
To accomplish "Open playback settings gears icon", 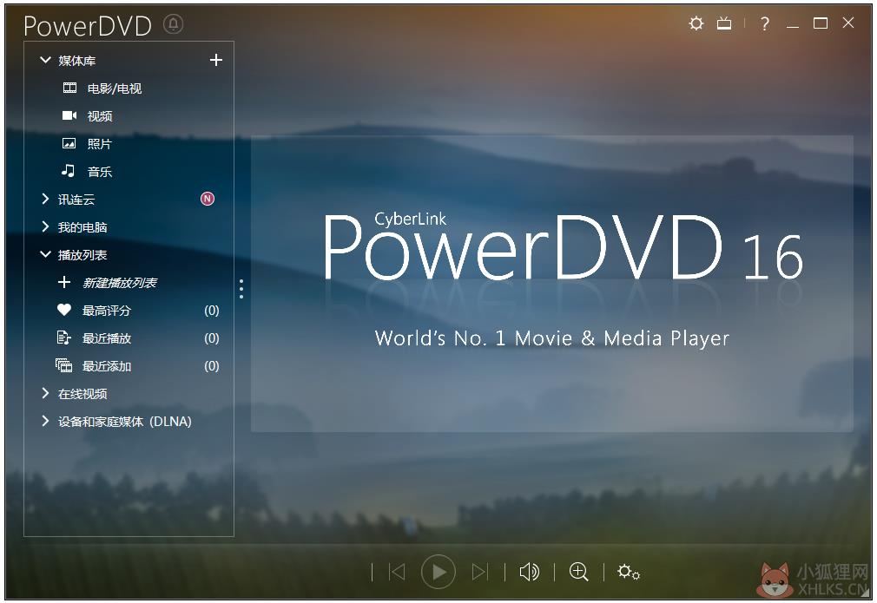I will click(x=629, y=572).
